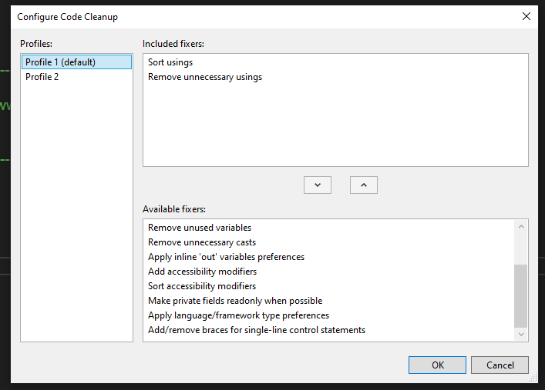Select the Sort usings fixer
This screenshot has width=545, height=390.
coord(170,62)
